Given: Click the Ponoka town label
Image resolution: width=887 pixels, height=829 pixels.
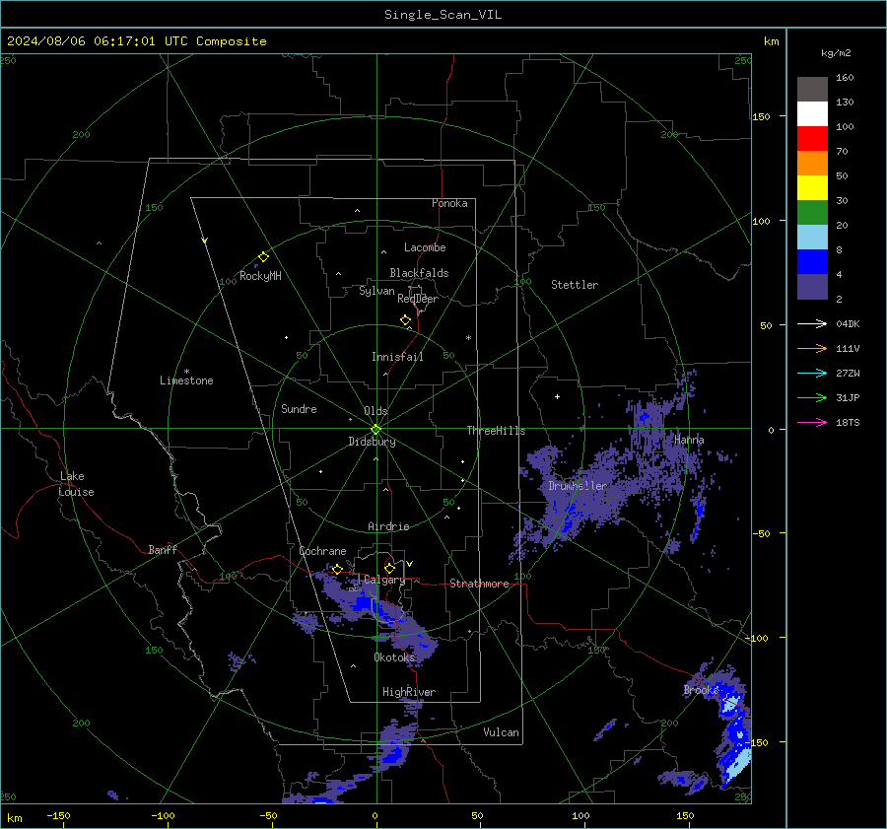Looking at the screenshot, I should click(x=449, y=203).
